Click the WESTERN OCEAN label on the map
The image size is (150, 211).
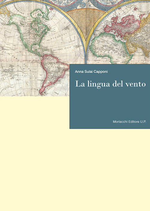point(62,49)
